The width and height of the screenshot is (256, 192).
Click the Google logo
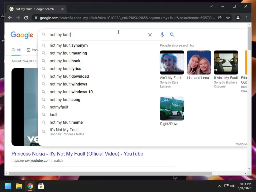point(22,35)
